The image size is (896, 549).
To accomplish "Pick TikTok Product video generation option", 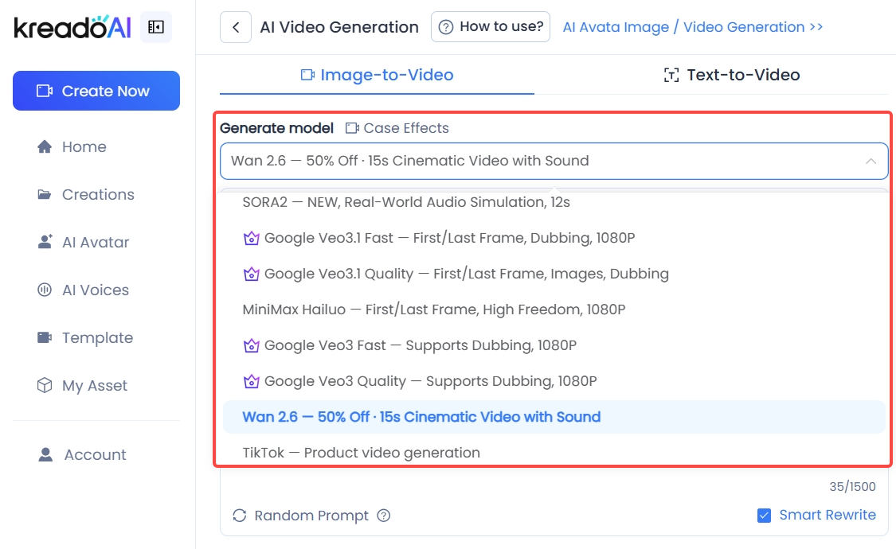I will 361,453.
